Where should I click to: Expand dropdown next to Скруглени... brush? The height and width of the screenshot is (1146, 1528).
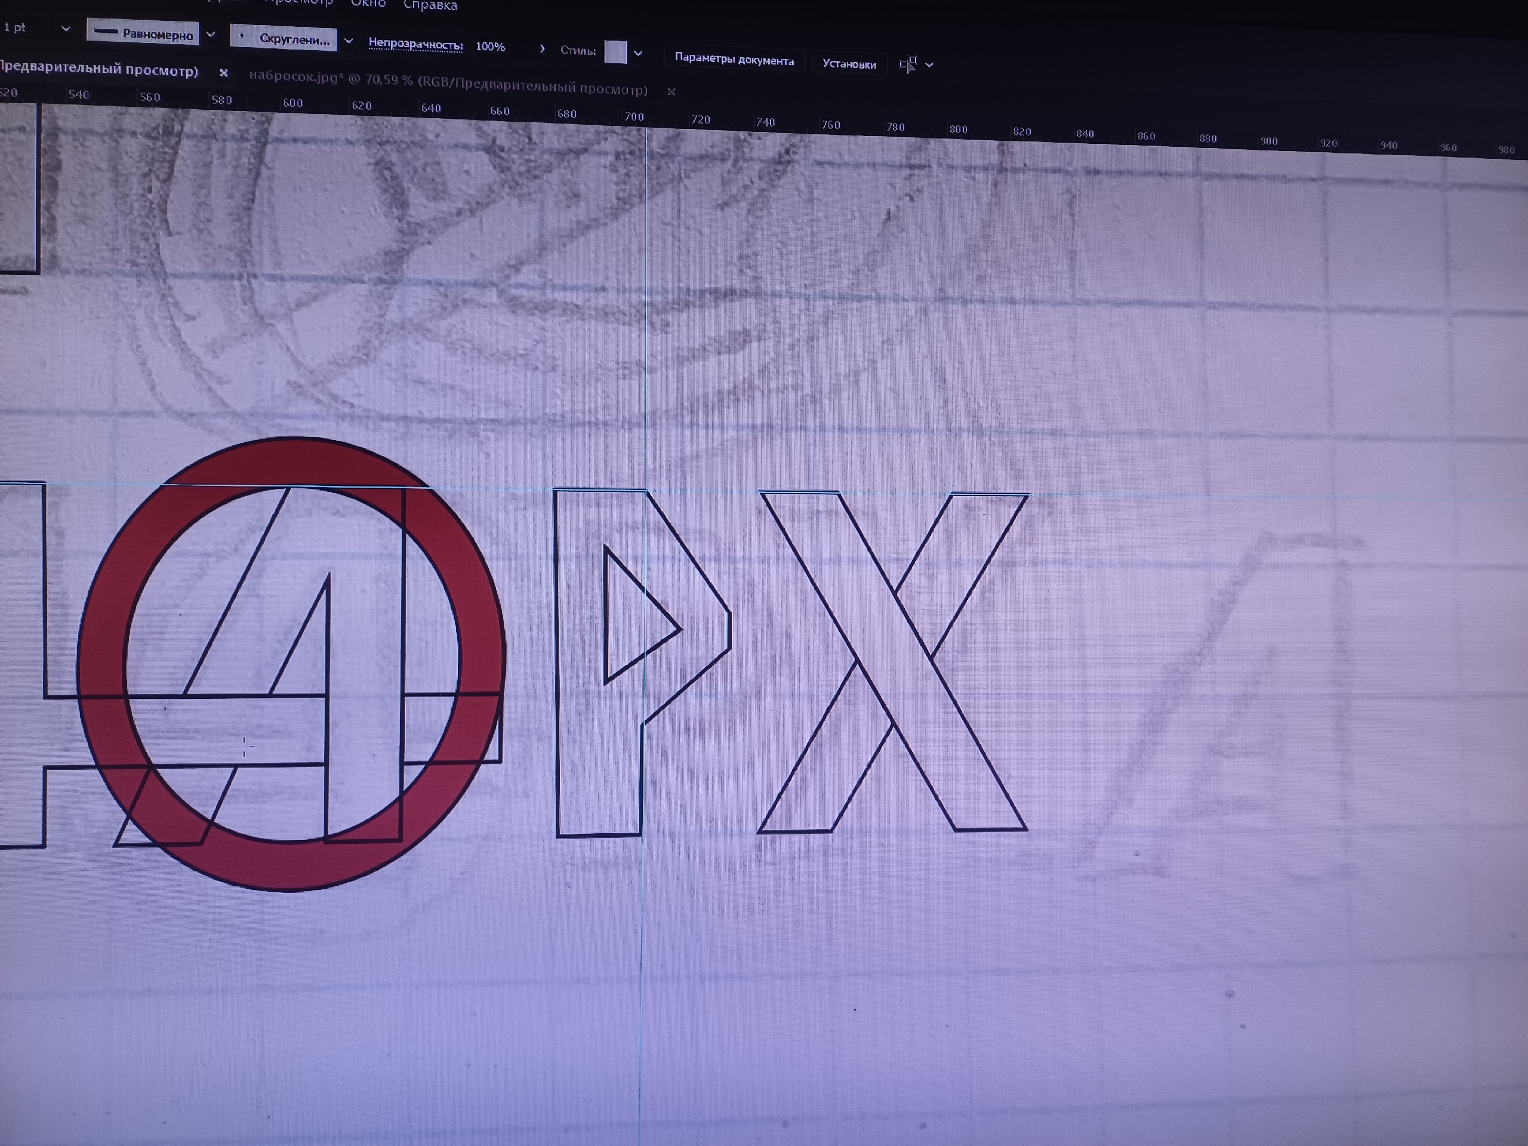[348, 41]
